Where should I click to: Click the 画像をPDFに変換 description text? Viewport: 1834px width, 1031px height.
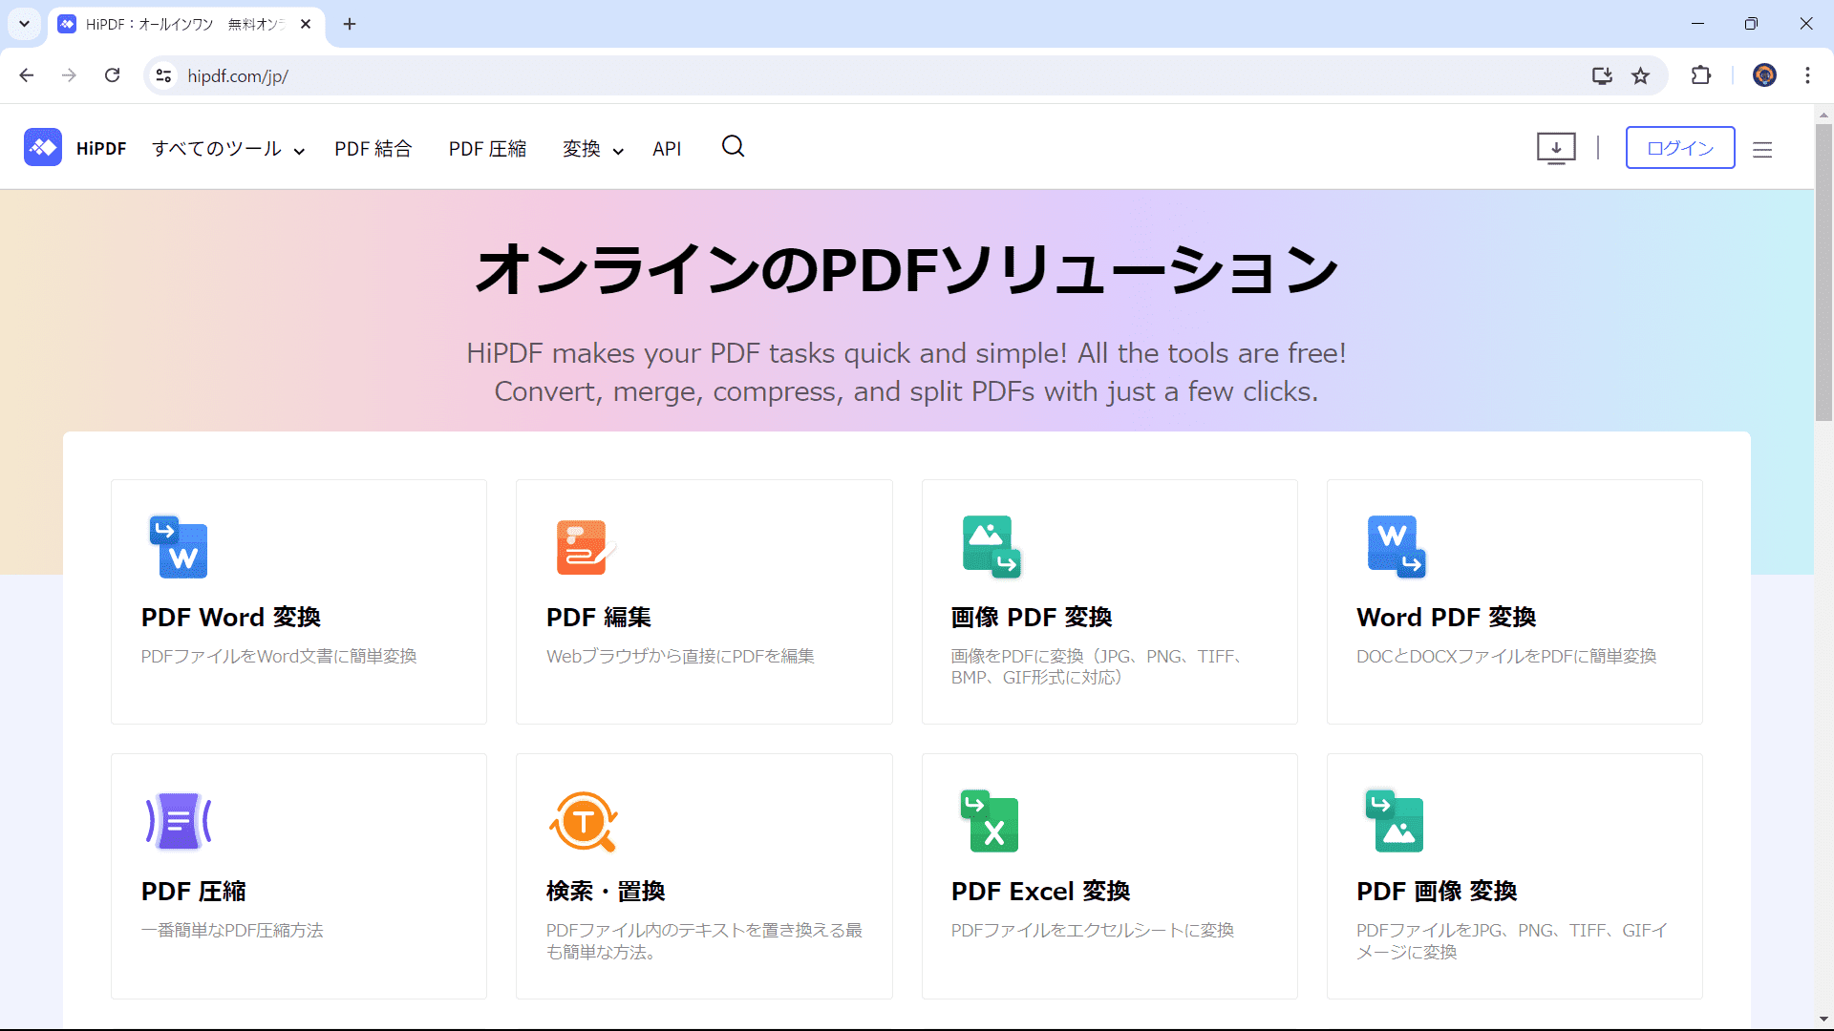(x=1096, y=667)
